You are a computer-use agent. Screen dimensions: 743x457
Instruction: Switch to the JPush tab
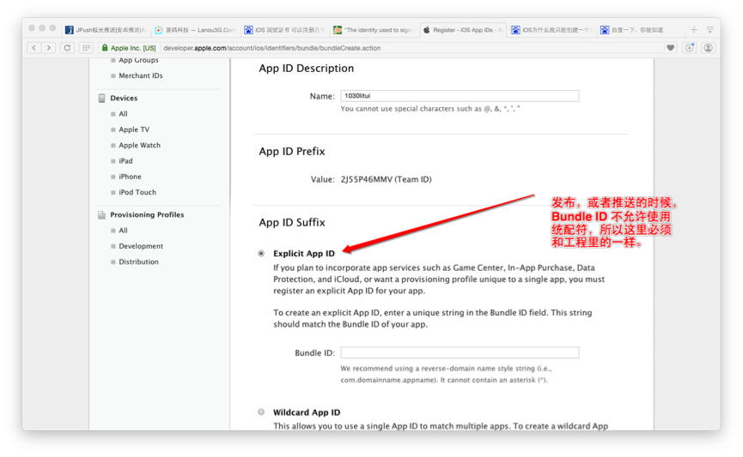(x=106, y=30)
